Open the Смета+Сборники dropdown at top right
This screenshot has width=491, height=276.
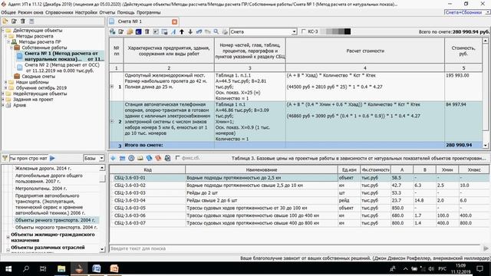click(488, 12)
